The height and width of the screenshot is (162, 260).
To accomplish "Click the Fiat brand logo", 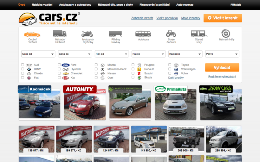I will [x=29, y=78].
